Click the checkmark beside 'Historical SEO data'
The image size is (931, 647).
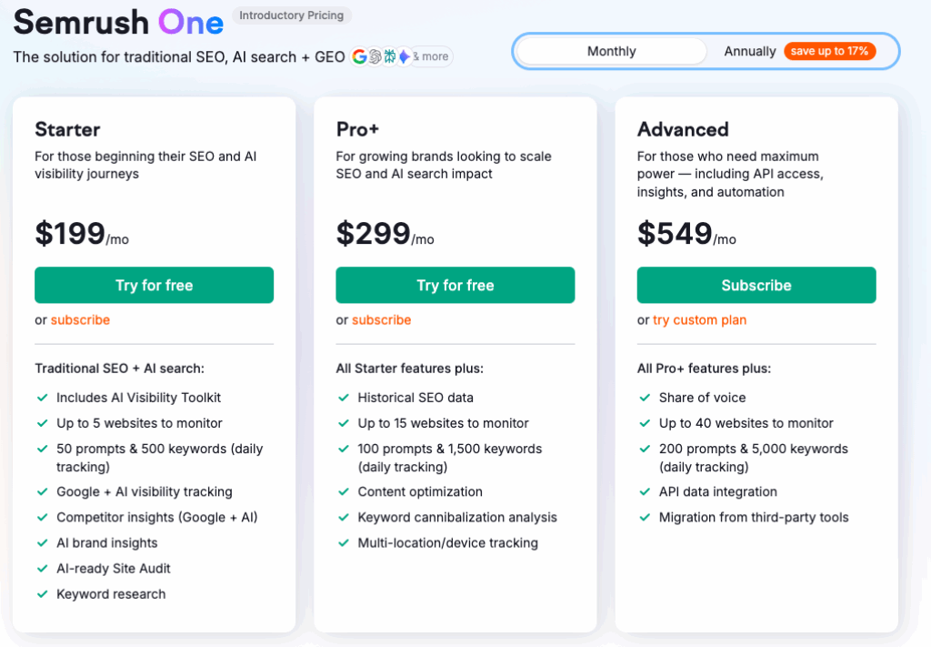tap(344, 398)
